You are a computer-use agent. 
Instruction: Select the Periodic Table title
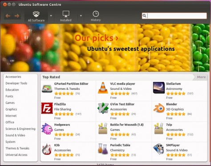[120, 145]
